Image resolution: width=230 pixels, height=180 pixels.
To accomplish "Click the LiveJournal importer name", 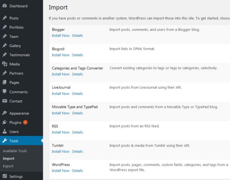I will 61,87.
